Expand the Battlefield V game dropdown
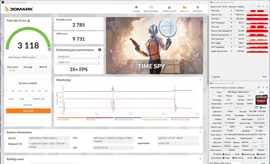The height and width of the screenshot is (164, 270). tap(78, 57)
